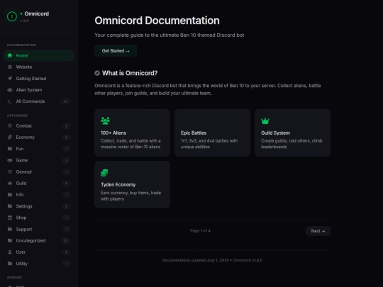Select the General category
Screen dimensions: 383x287
pos(38,171)
